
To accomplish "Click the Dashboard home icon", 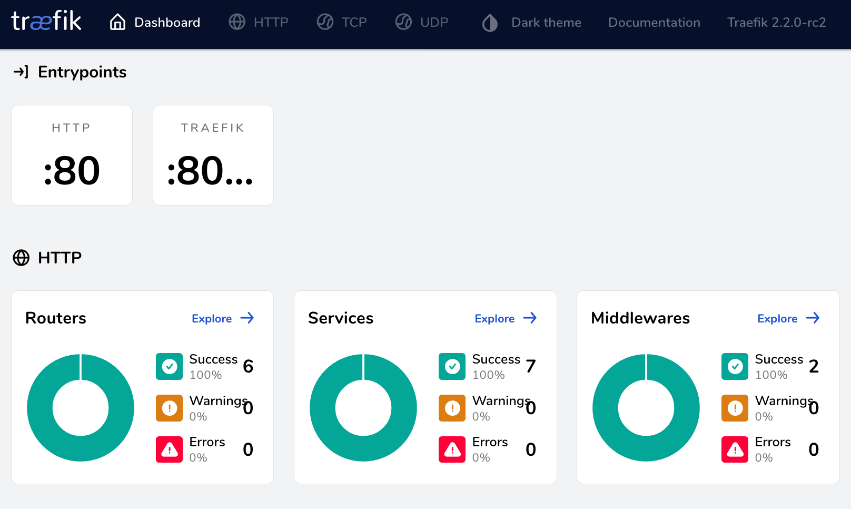I will coord(117,22).
